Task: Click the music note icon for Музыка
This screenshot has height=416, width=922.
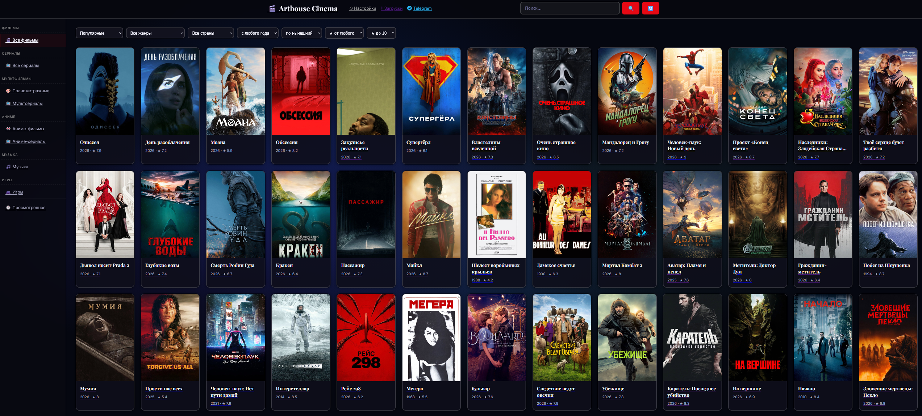Action: 8,167
